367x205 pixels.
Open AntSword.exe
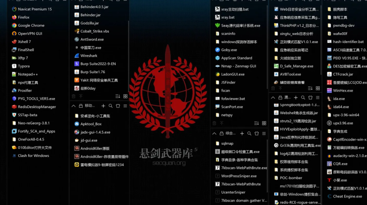coord(89,39)
